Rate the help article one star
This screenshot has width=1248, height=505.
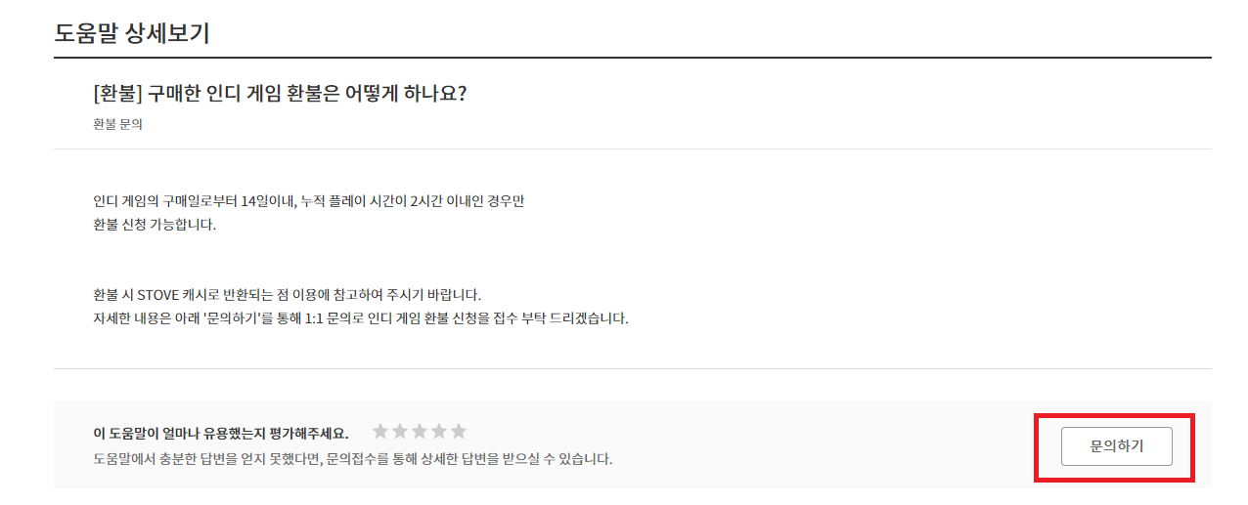[380, 431]
